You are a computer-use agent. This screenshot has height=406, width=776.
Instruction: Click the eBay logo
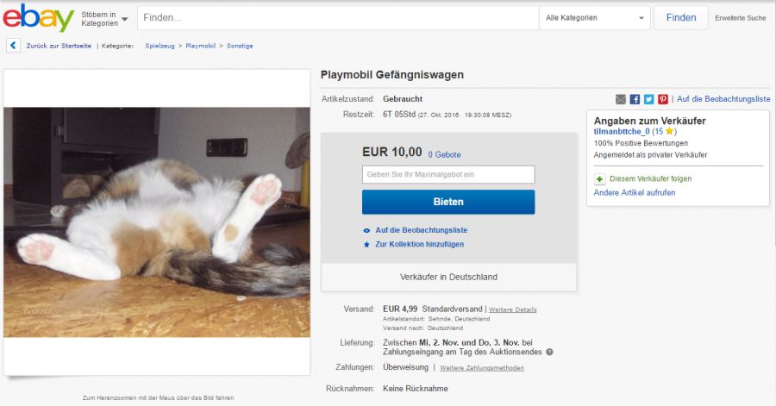click(x=38, y=18)
